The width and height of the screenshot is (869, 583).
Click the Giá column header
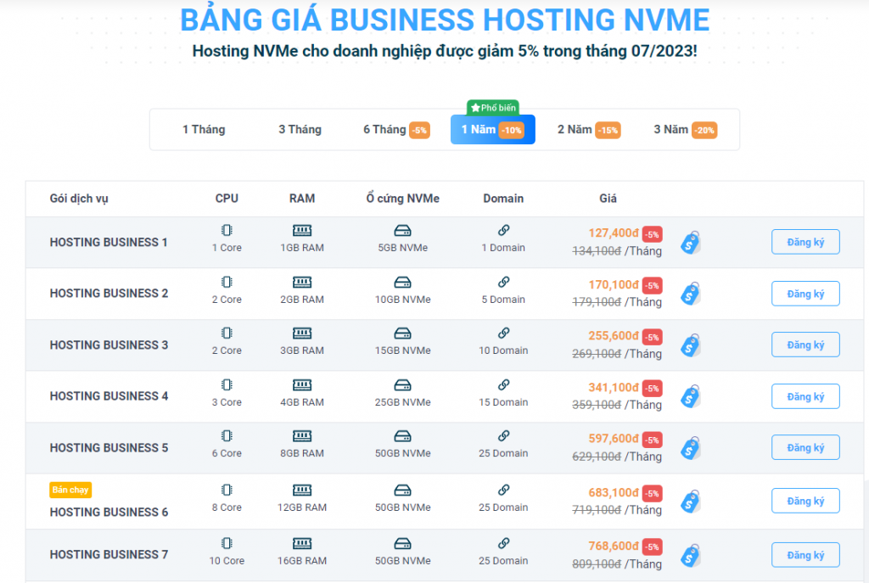[608, 199]
